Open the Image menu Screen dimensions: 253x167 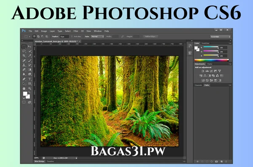coord(44,31)
